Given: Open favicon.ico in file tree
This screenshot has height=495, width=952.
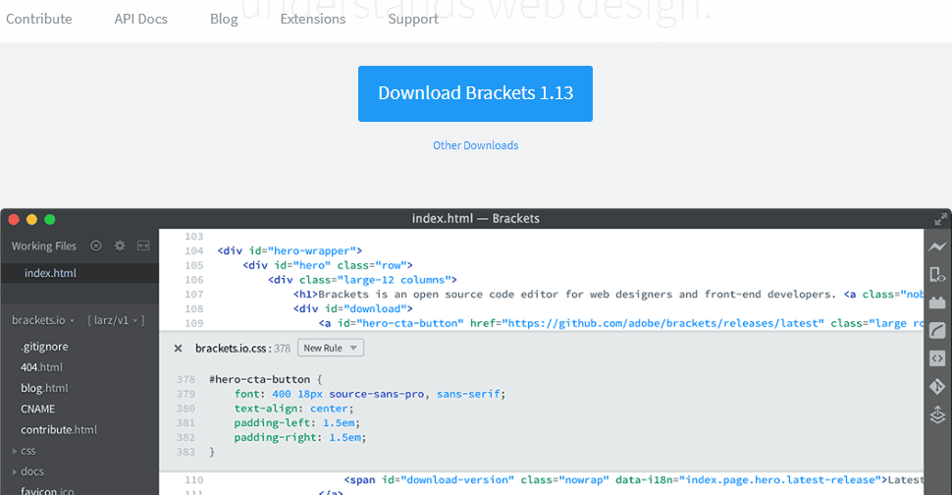Looking at the screenshot, I should tap(47, 490).
